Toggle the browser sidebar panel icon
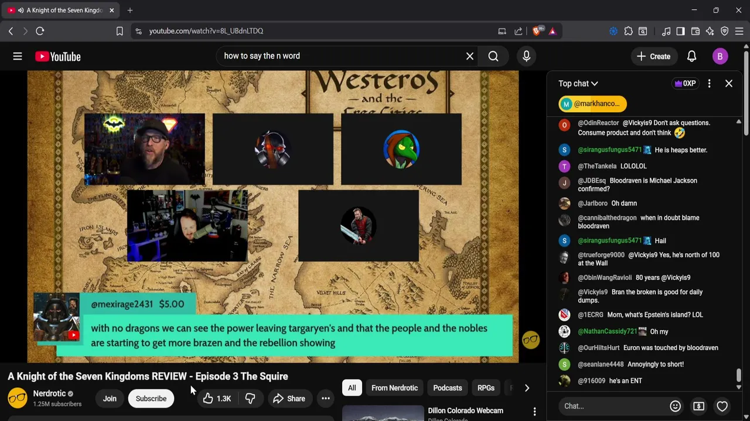Image resolution: width=750 pixels, height=421 pixels. pos(680,31)
